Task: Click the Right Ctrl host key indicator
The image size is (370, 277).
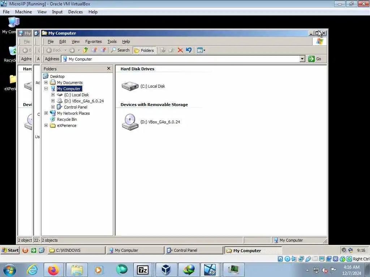Action: tap(361, 259)
